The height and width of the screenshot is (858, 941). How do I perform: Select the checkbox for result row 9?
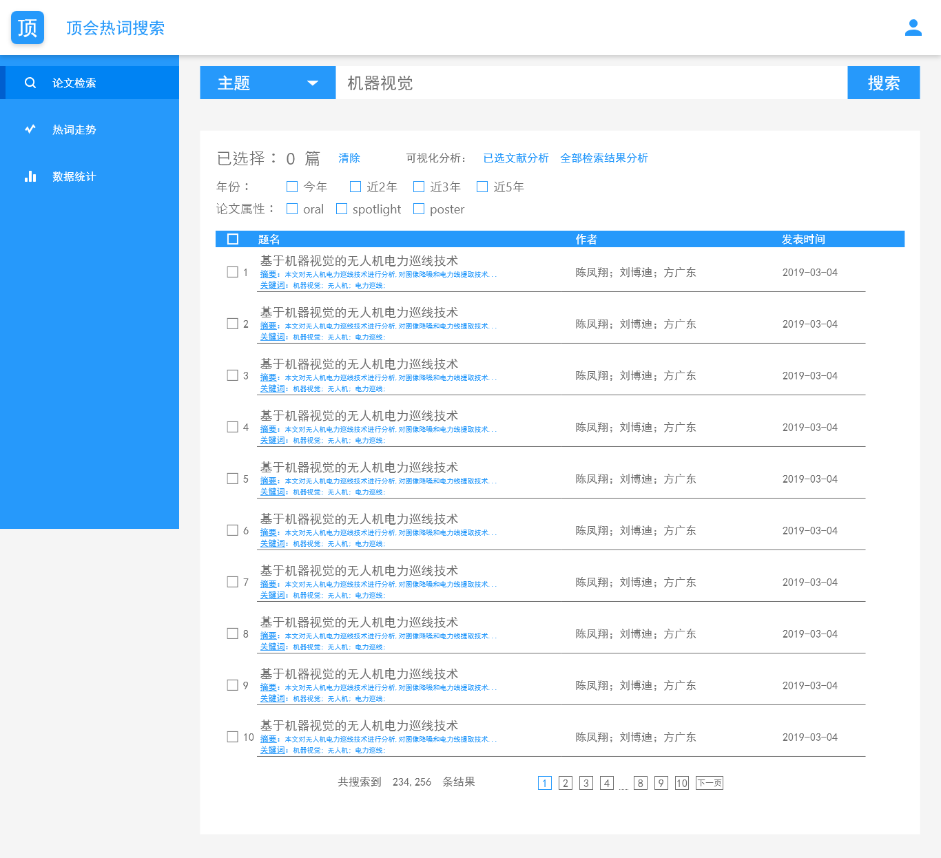(x=233, y=685)
